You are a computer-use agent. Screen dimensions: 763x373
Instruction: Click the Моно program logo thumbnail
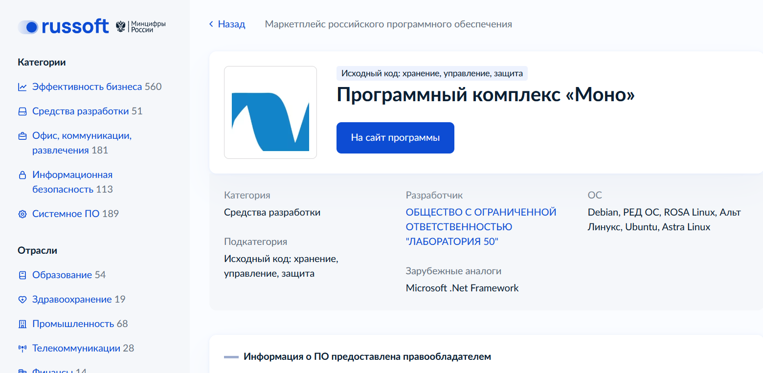[x=270, y=112]
